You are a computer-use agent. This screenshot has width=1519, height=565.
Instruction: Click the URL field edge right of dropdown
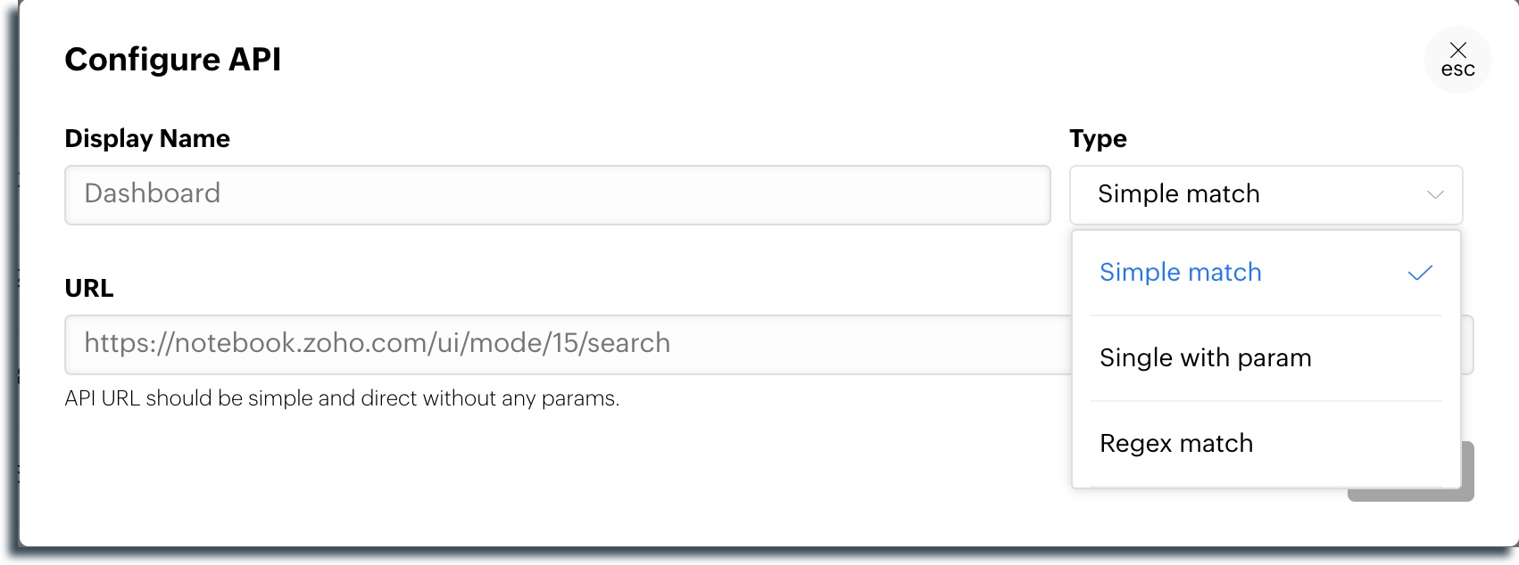point(1467,344)
